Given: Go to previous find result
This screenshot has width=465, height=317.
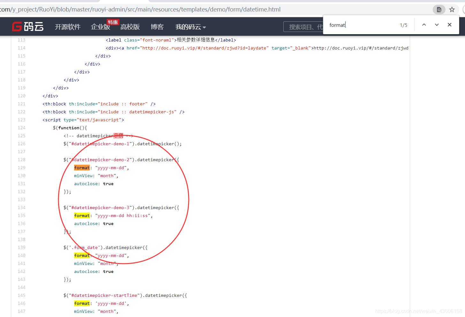Looking at the screenshot, I should 424,25.
